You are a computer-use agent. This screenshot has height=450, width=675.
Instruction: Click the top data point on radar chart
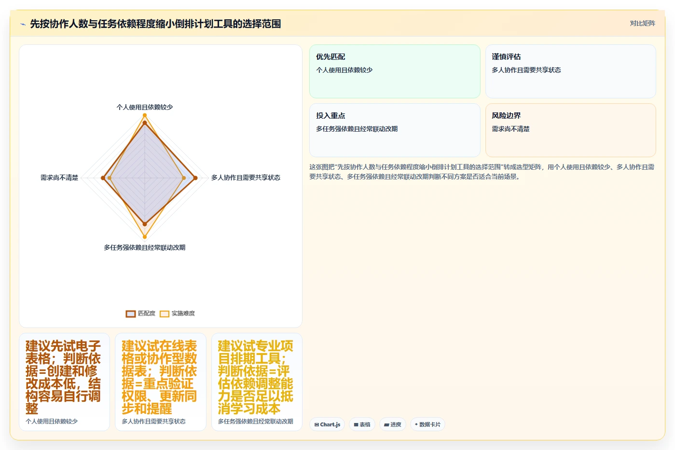point(144,116)
